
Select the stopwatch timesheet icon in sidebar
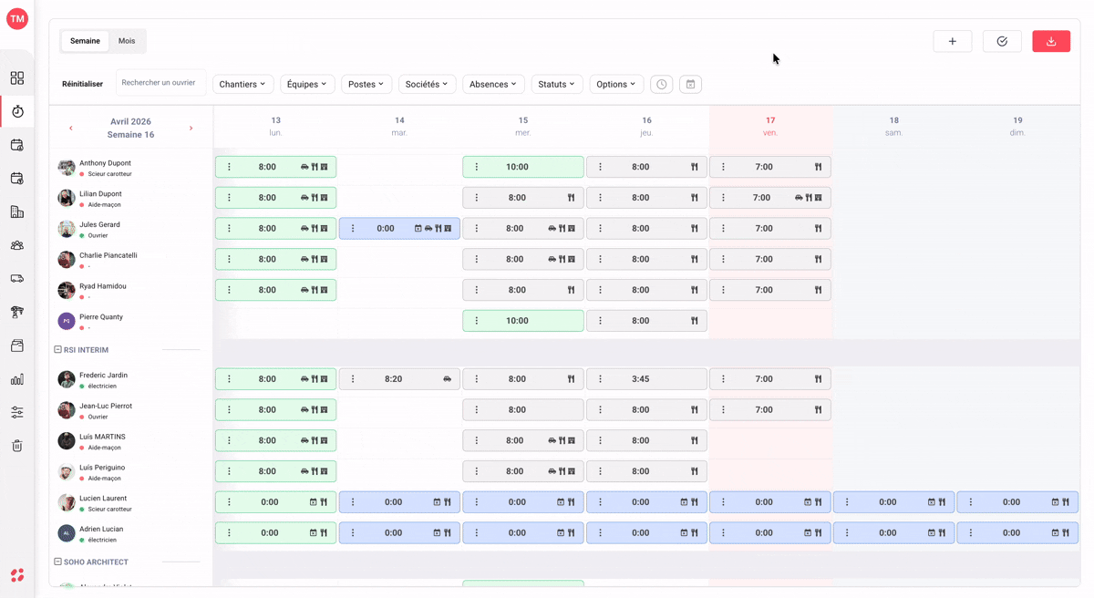pyautogui.click(x=16, y=111)
